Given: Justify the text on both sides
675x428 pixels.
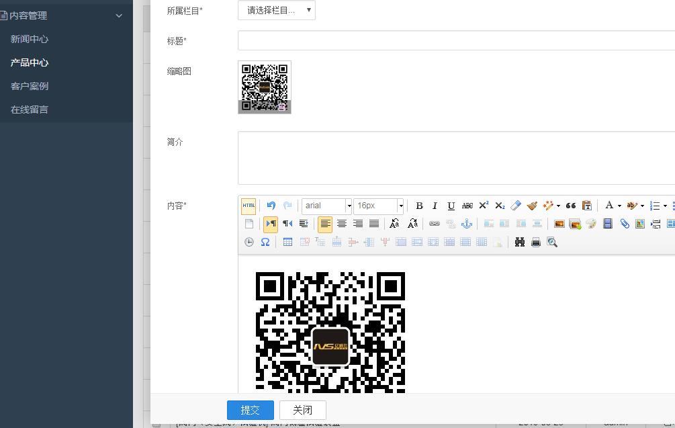Looking at the screenshot, I should pyautogui.click(x=374, y=224).
